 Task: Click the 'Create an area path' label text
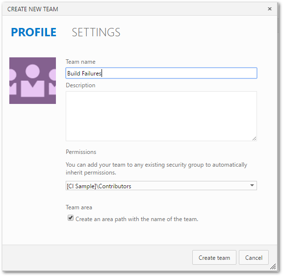click(x=137, y=219)
